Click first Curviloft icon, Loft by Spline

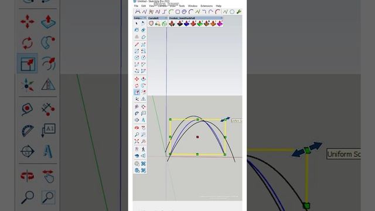[x=151, y=23]
